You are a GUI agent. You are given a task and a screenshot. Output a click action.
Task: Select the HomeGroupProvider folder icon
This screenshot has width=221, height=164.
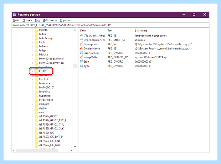pyautogui.click(x=36, y=63)
